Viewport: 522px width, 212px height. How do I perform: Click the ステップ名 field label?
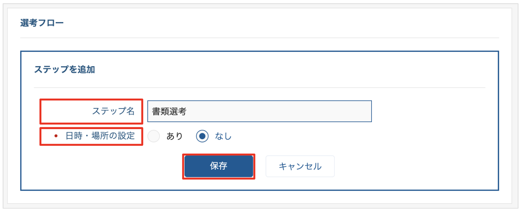point(113,111)
